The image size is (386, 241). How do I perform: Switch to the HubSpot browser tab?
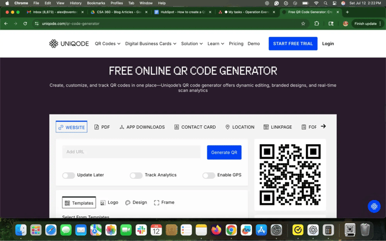point(183,12)
